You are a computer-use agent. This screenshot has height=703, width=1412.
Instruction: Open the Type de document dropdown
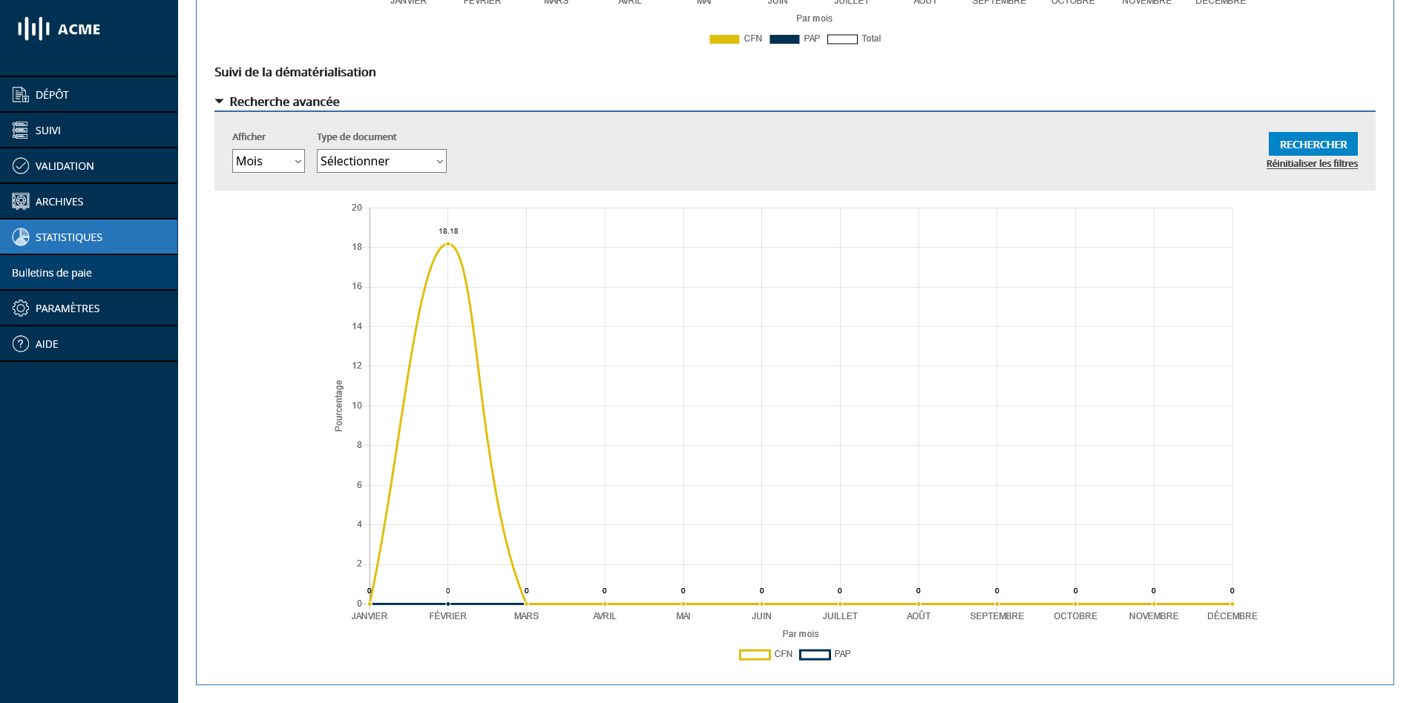[381, 161]
